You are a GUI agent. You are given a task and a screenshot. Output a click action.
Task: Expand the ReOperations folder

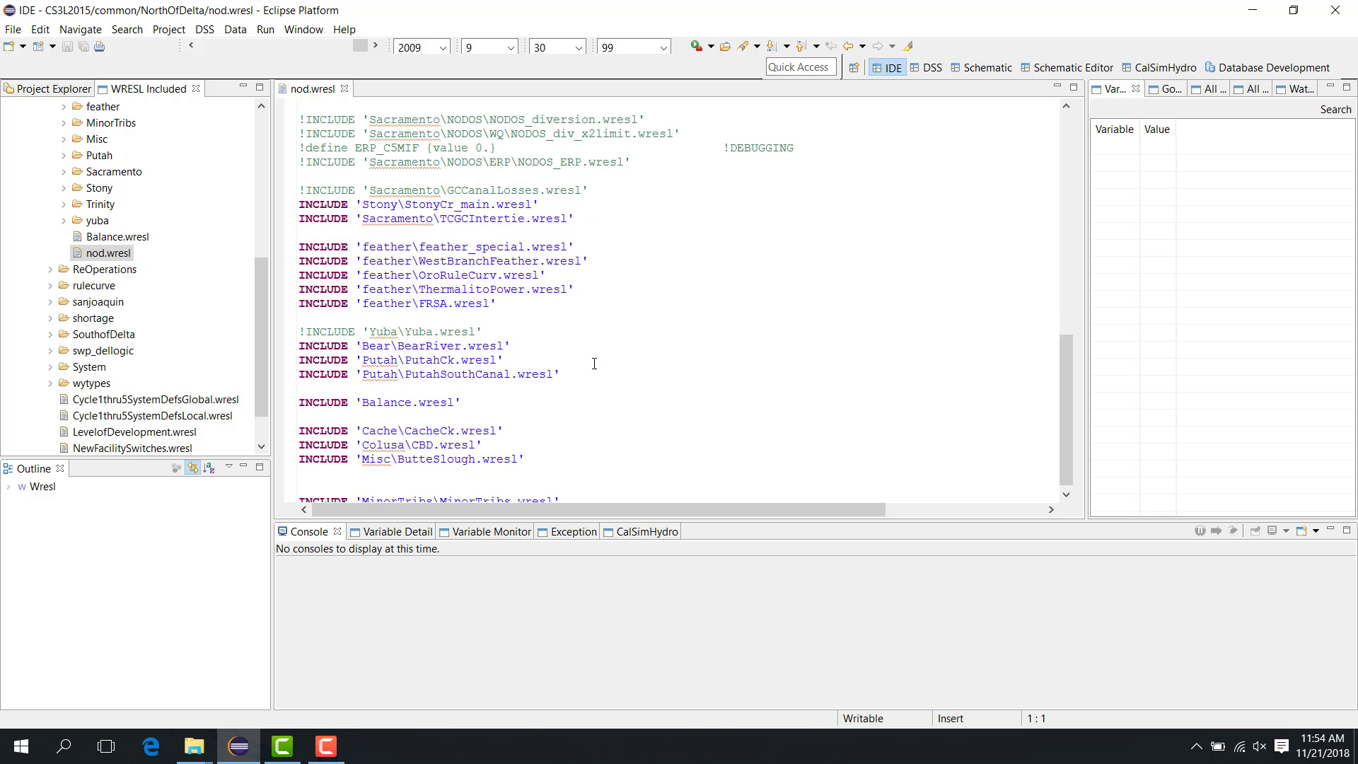click(x=50, y=270)
